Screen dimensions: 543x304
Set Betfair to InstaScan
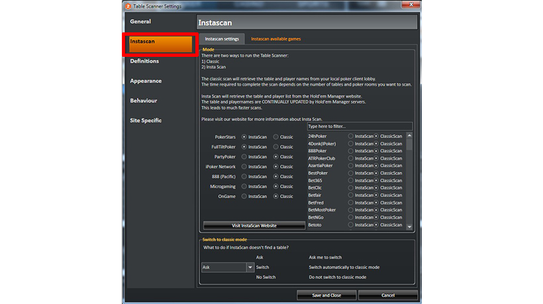351,195
